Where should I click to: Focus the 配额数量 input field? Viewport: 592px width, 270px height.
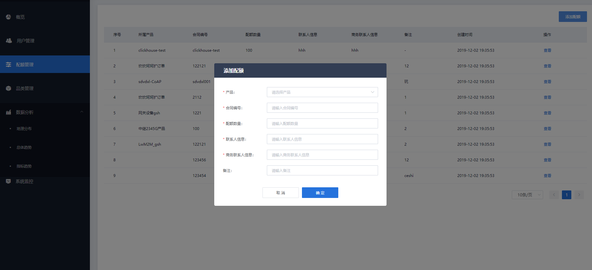click(x=322, y=123)
